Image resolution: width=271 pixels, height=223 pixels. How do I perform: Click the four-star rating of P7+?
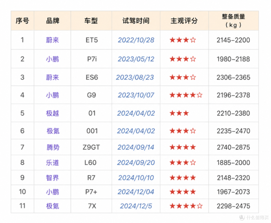(x=183, y=192)
